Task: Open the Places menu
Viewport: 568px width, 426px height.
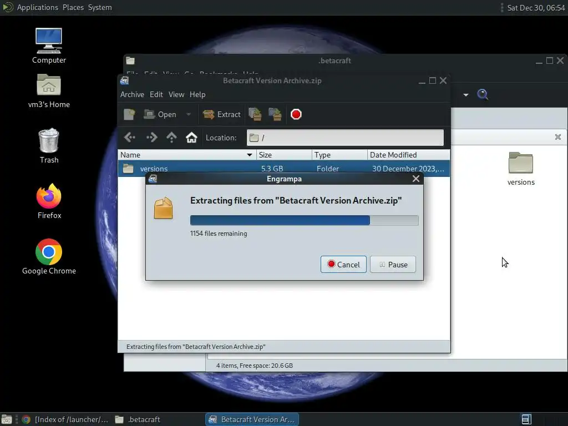Action: (x=73, y=7)
